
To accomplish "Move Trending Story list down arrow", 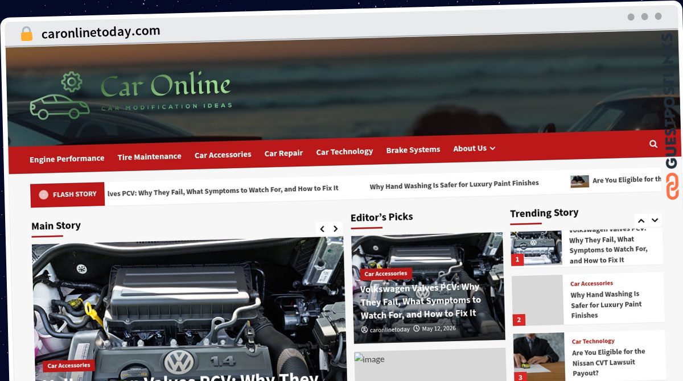I will pyautogui.click(x=655, y=220).
